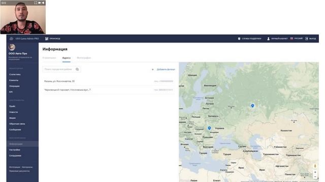
Task: Switch to the first tab left of Адреса
Action: point(49,58)
